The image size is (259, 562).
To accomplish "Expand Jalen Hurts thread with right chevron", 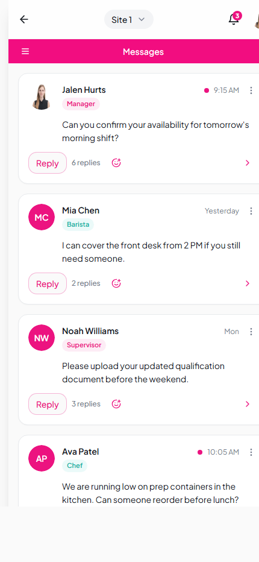I will [247, 163].
